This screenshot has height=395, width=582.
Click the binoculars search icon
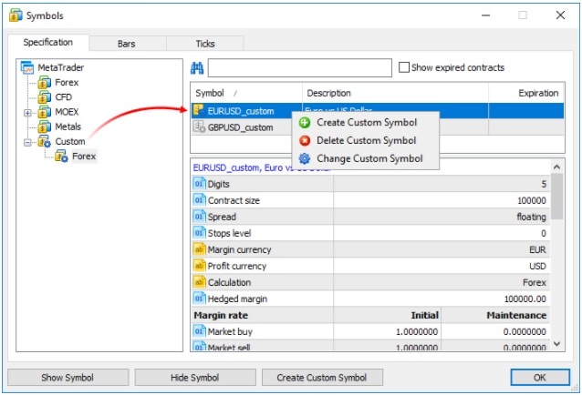pos(197,68)
